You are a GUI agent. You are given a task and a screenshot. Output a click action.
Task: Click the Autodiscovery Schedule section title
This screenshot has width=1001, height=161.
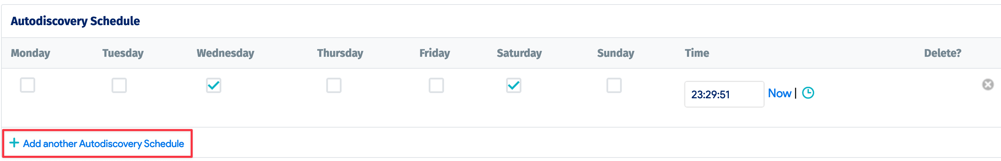point(75,21)
